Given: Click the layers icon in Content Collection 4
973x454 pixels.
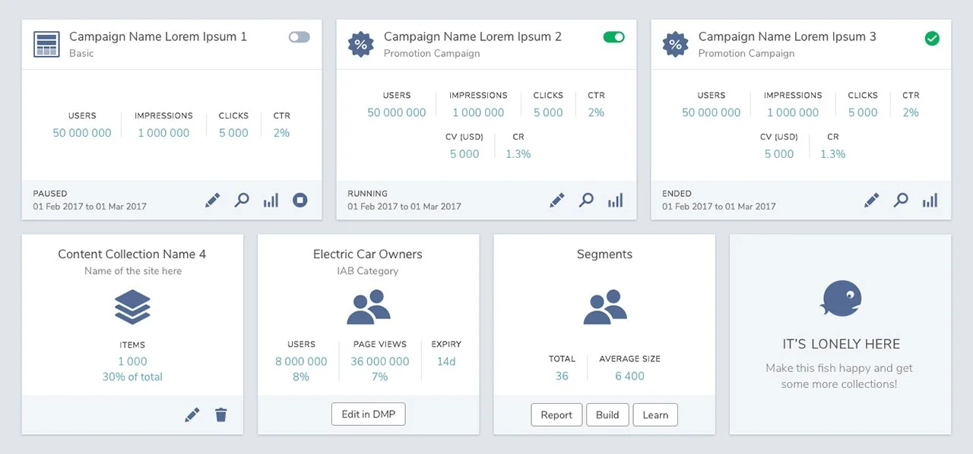Looking at the screenshot, I should tap(133, 307).
